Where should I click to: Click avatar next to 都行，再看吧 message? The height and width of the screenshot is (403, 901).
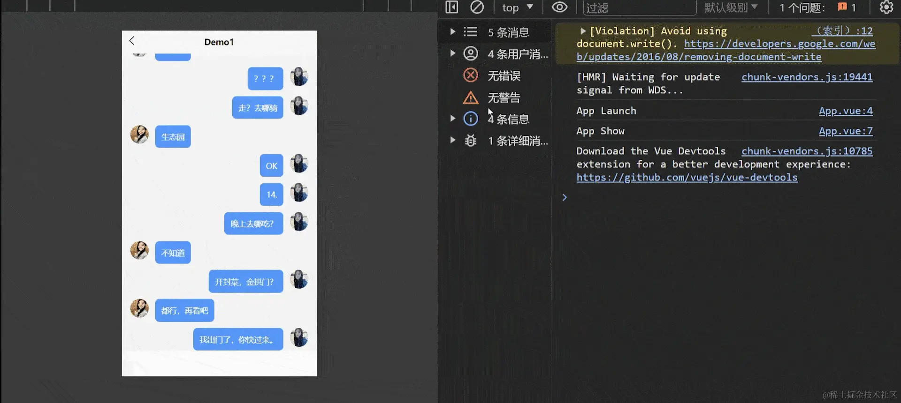point(139,308)
